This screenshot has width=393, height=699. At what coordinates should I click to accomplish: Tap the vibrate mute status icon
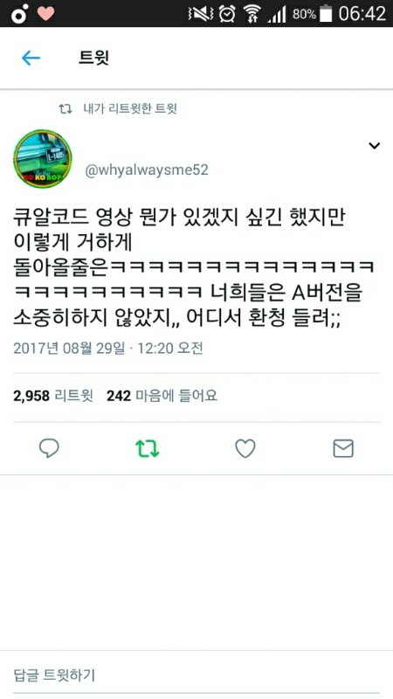click(x=200, y=14)
